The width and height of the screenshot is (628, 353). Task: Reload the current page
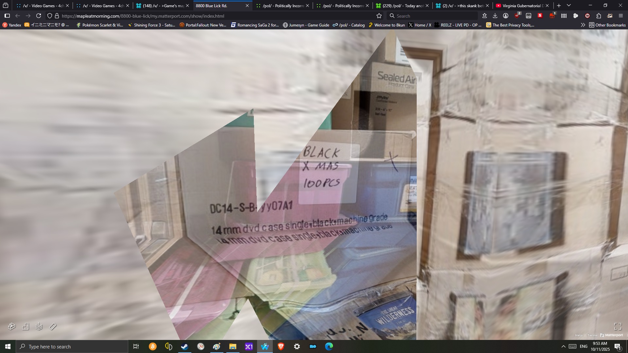point(39,16)
